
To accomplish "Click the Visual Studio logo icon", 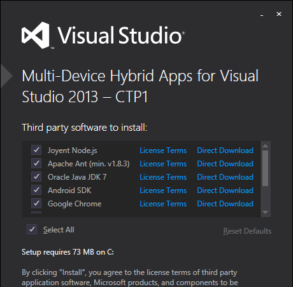I will point(36,35).
